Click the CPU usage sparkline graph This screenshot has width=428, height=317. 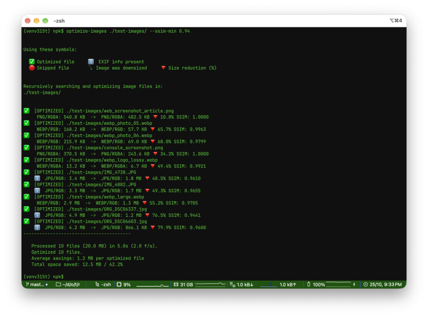coord(152,285)
